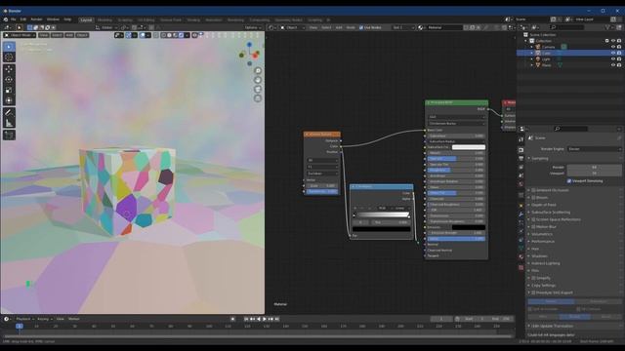Click the Blender logo menu icon
Screen dimensions: 625x351
click(6, 19)
